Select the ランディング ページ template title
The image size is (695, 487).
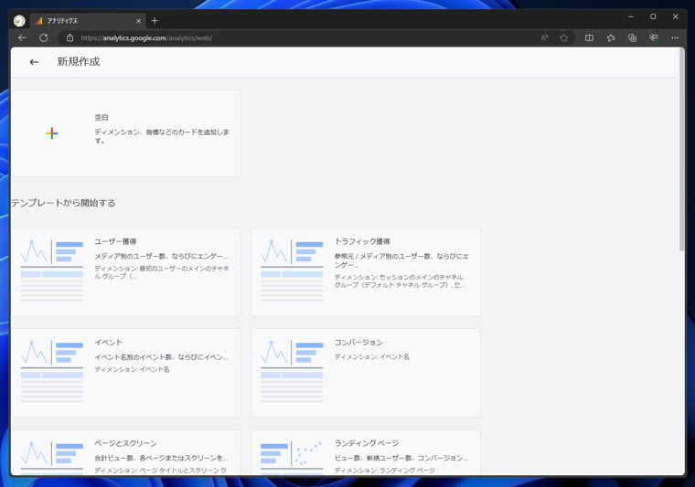367,443
